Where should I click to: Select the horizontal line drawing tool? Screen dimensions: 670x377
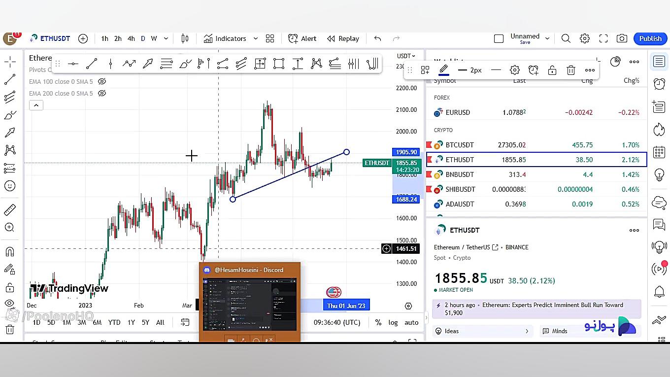click(73, 64)
